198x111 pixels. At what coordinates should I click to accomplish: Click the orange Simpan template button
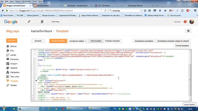click(x=58, y=41)
